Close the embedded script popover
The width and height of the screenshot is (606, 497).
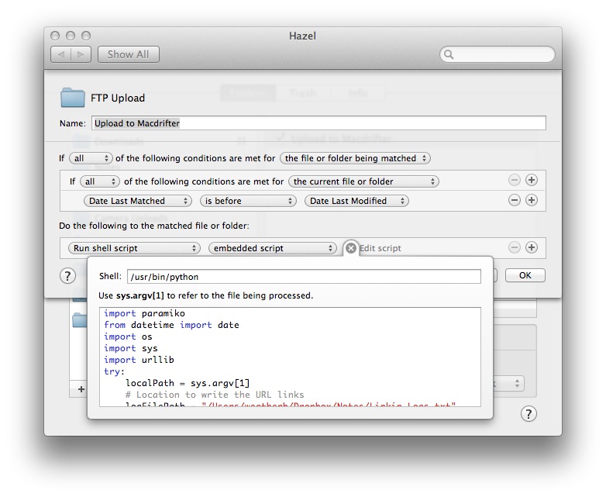[x=350, y=248]
